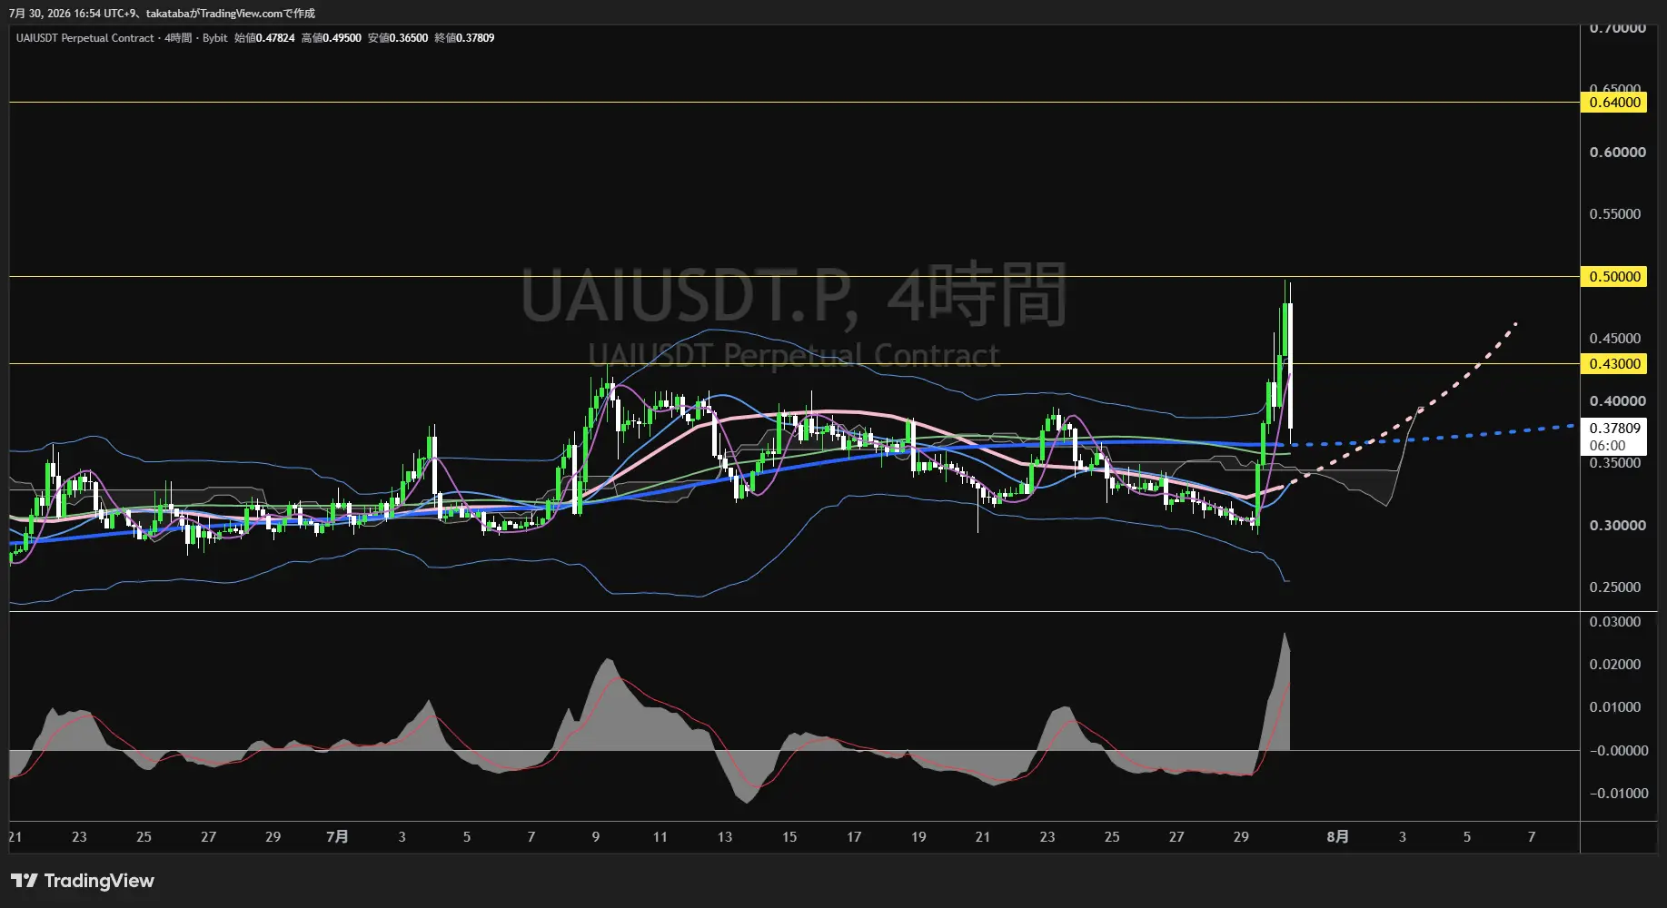This screenshot has height=908, width=1667.
Task: Click the TradingView wordmark link
Action: click(99, 881)
